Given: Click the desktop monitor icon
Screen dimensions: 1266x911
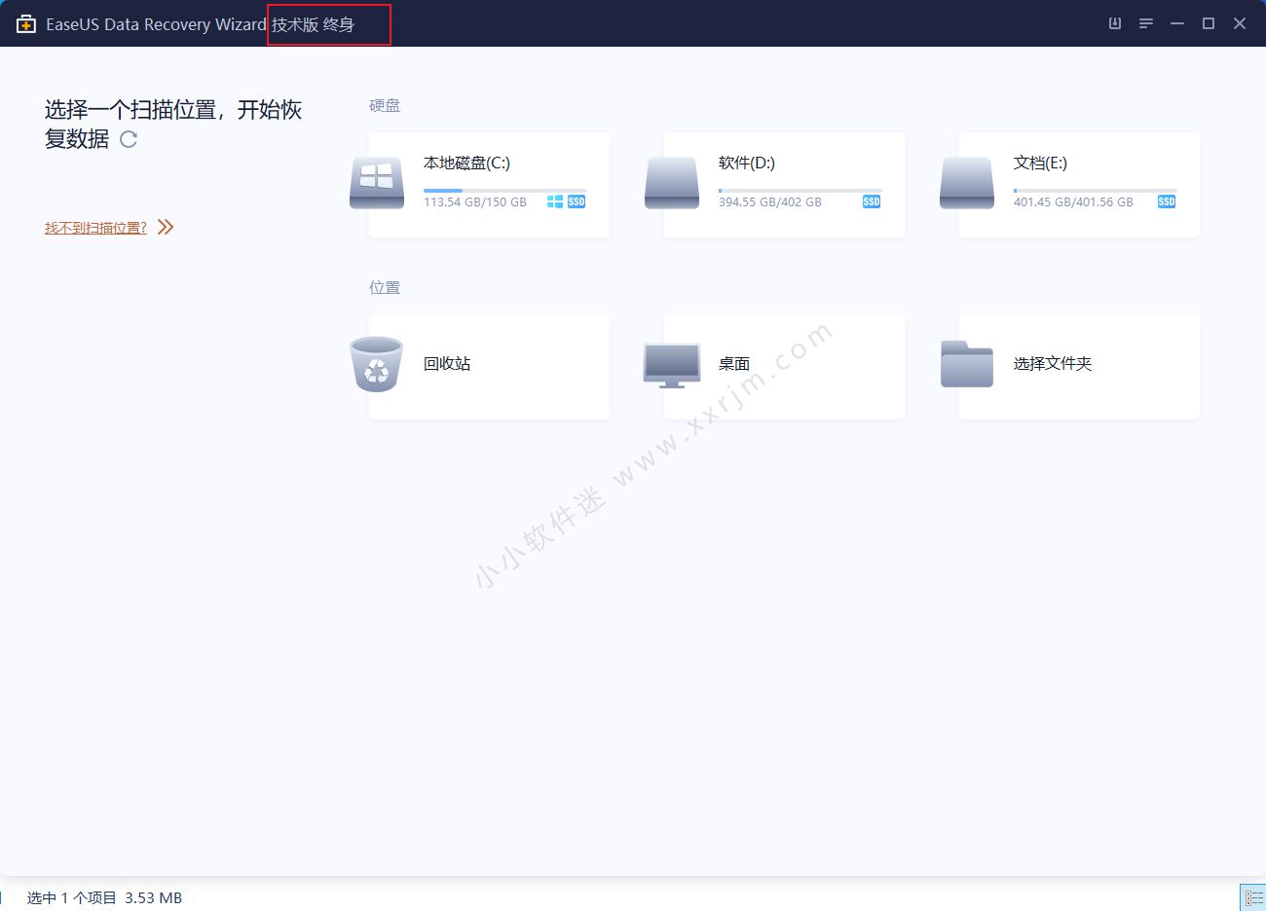Looking at the screenshot, I should 672,366.
